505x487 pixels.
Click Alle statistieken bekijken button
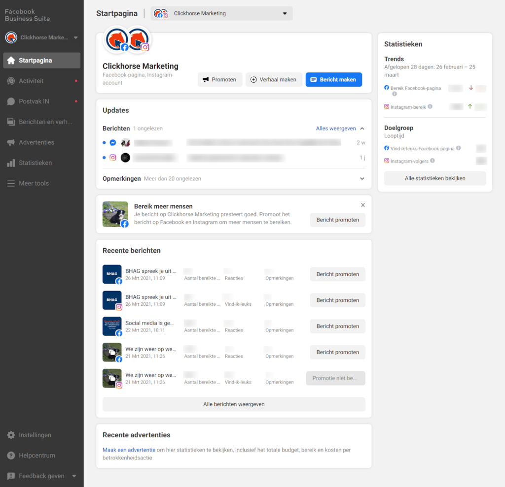(435, 179)
